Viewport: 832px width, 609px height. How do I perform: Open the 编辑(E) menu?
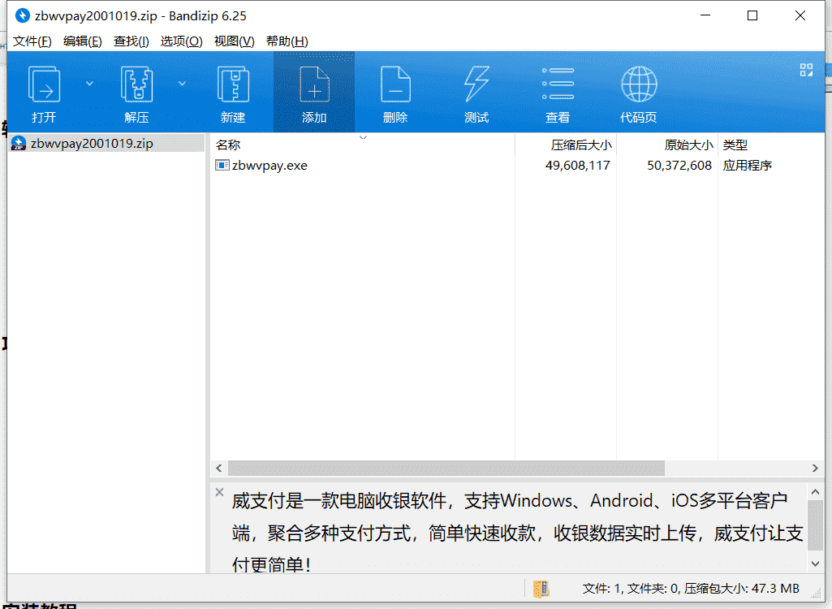coord(82,41)
